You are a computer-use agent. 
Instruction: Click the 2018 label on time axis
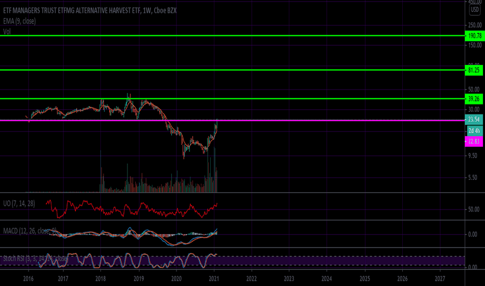(x=100, y=279)
